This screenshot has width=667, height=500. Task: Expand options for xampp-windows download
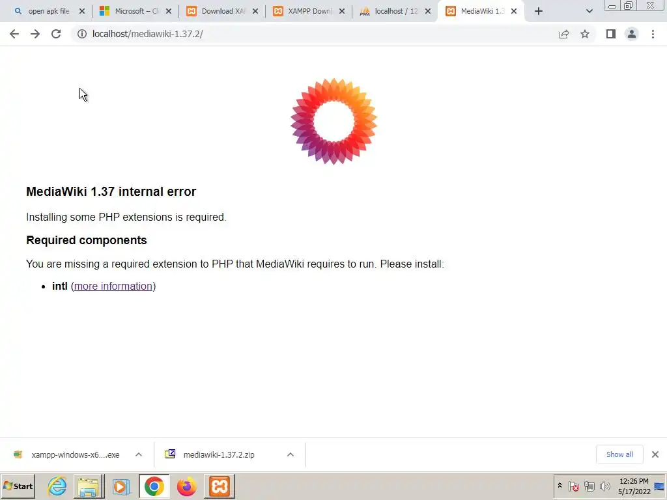[x=139, y=454]
